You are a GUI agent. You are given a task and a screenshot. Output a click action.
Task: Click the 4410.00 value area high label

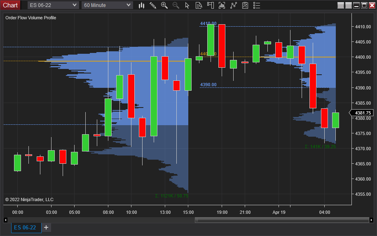[x=208, y=23]
